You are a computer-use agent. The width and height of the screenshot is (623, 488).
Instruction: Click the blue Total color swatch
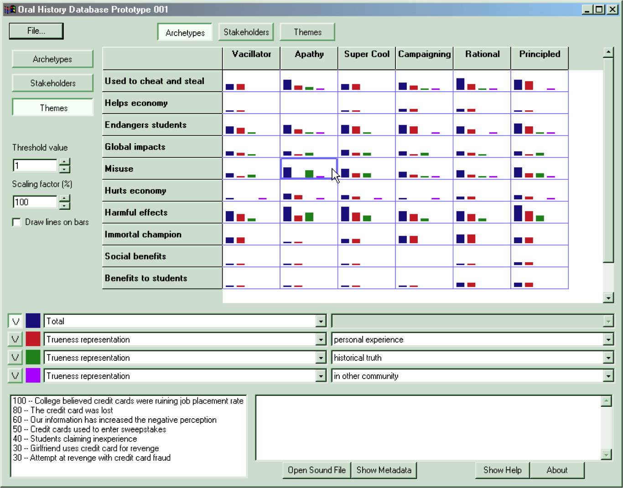tap(33, 321)
